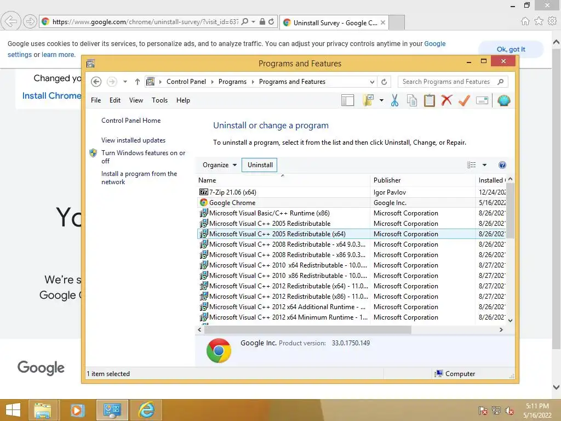This screenshot has height=421, width=561.
Task: Click the preview pane layout icon
Action: (347, 101)
